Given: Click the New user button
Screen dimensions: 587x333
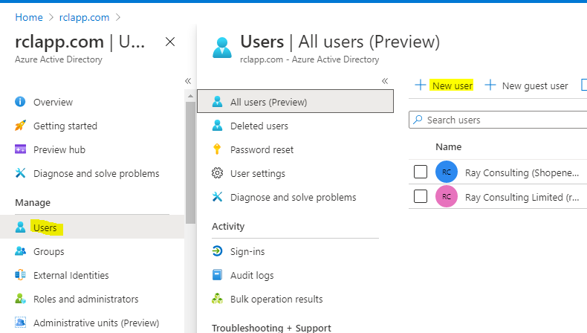Looking at the screenshot, I should pyautogui.click(x=444, y=85).
